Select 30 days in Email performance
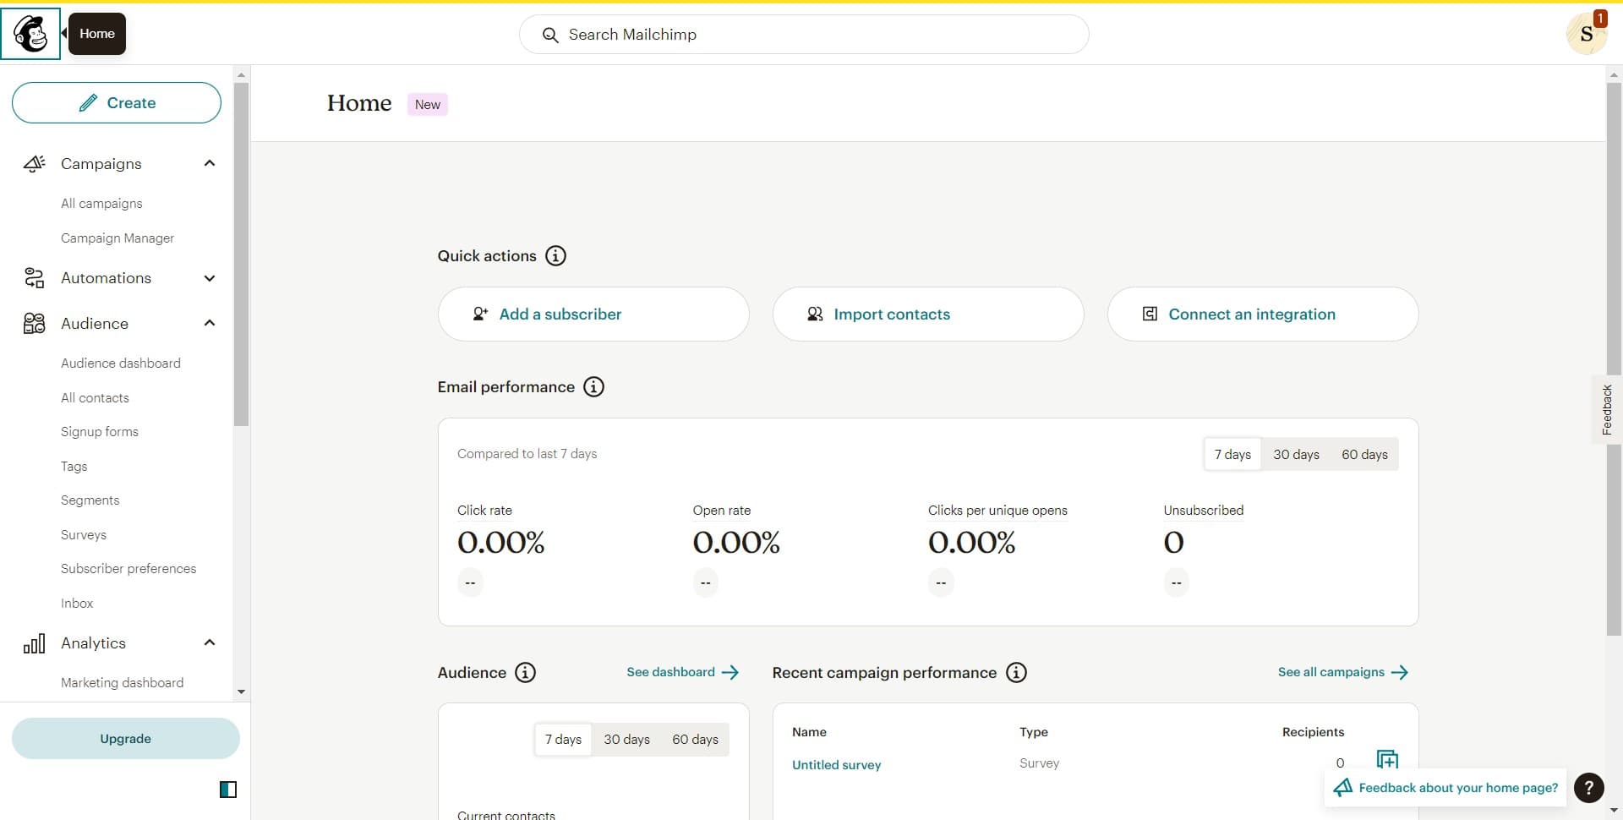Viewport: 1623px width, 820px height. tap(1296, 455)
